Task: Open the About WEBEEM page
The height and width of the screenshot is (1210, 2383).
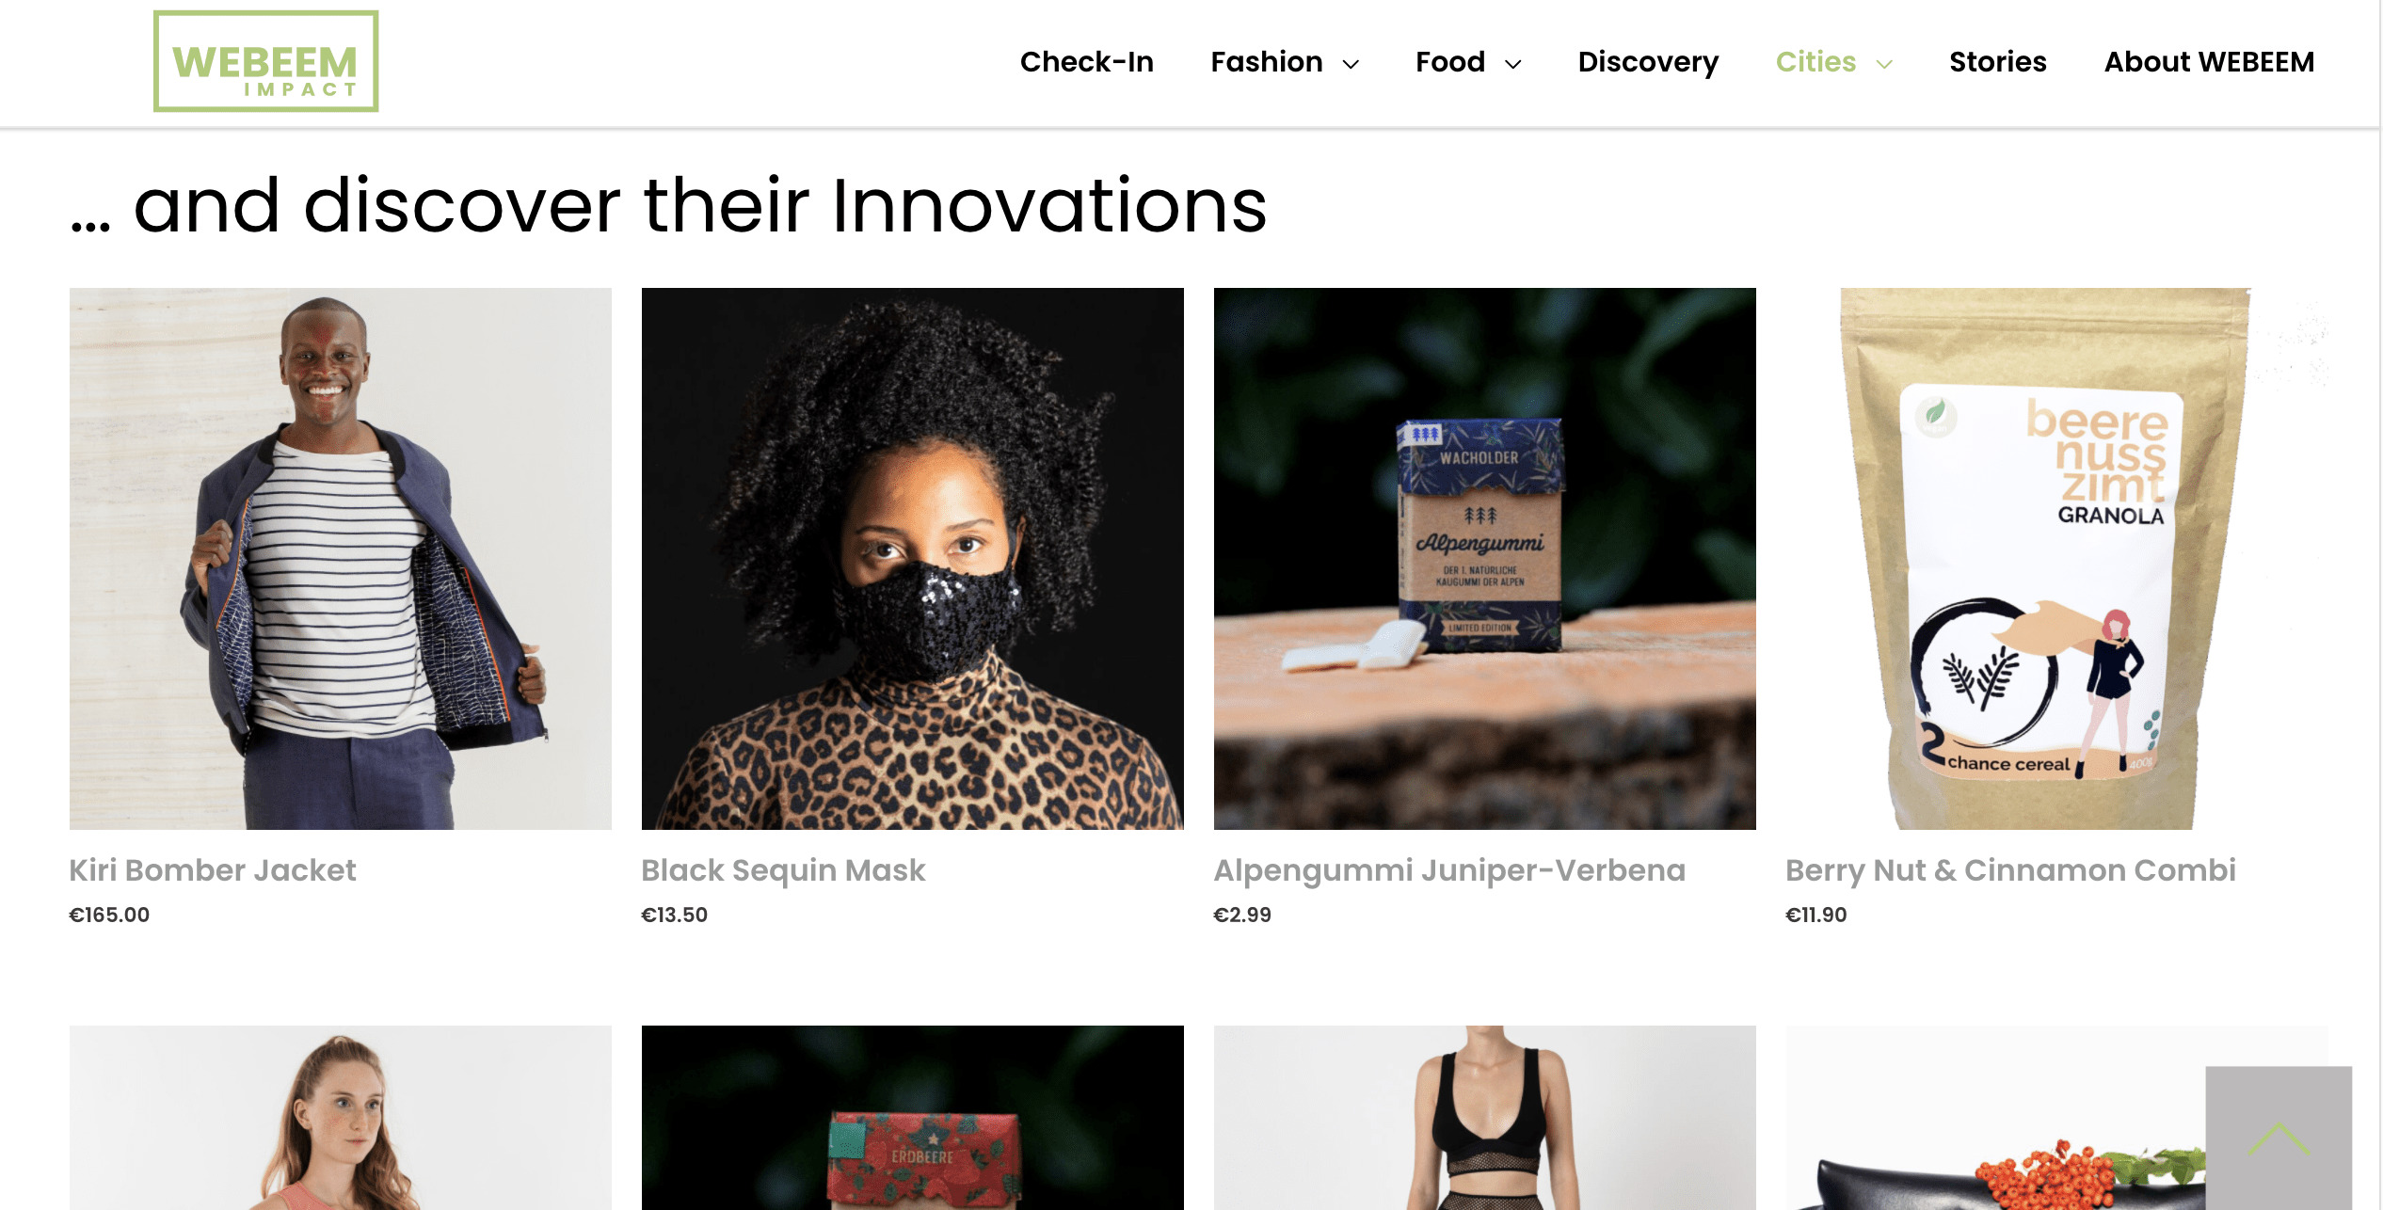Action: [2209, 62]
